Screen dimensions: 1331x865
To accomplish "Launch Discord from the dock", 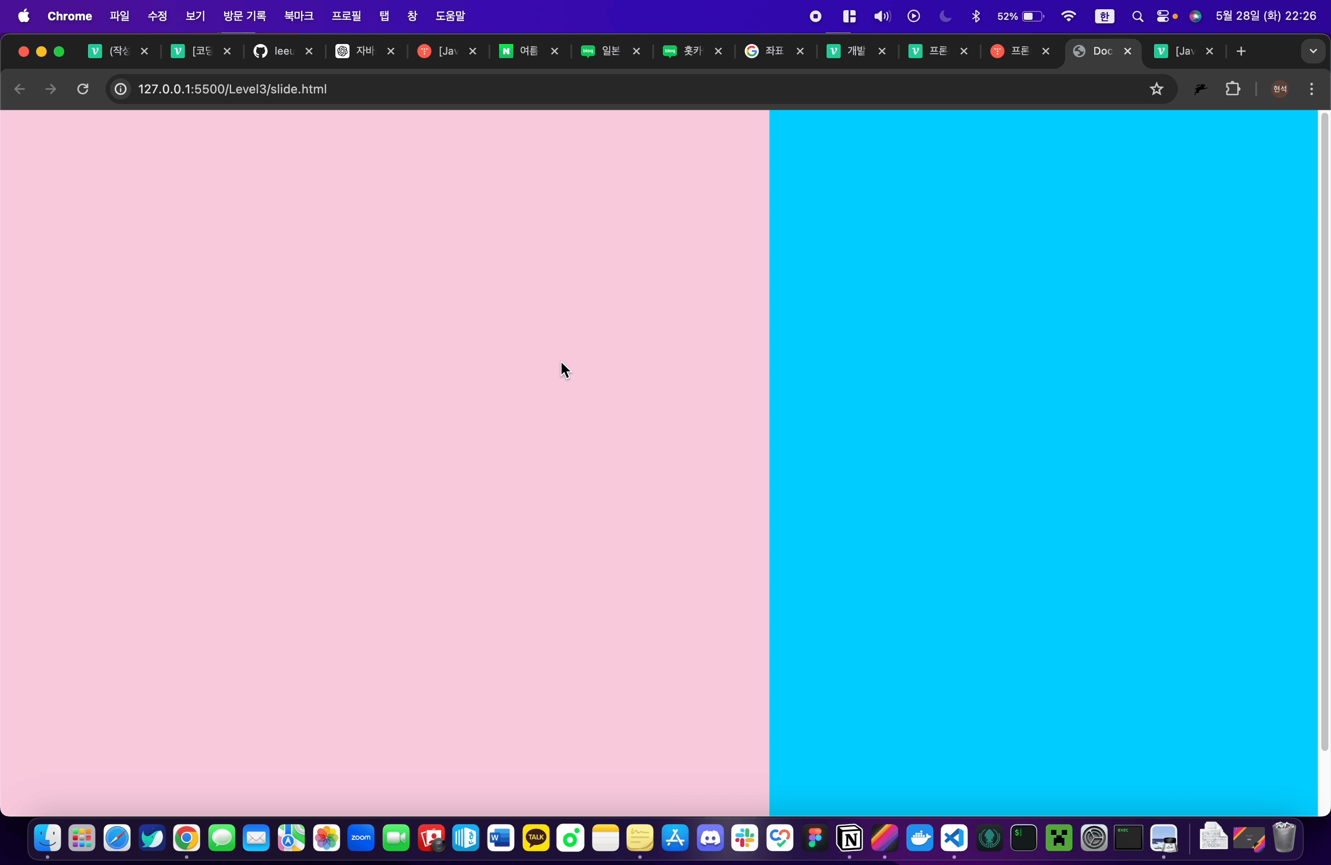I will click(x=710, y=838).
